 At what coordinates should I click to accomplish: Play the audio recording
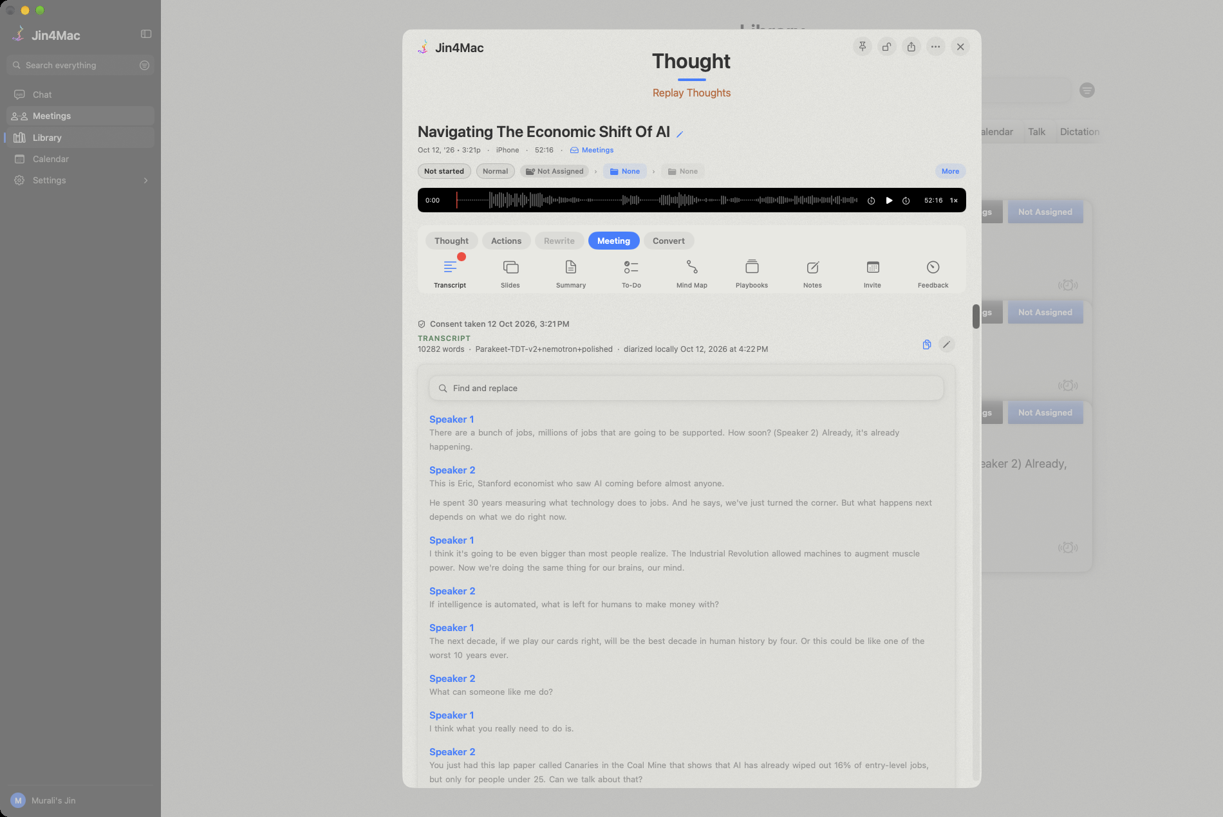point(889,201)
